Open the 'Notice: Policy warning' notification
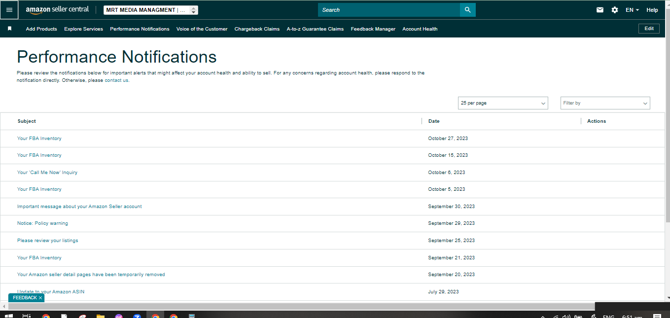This screenshot has width=670, height=318. coord(42,223)
